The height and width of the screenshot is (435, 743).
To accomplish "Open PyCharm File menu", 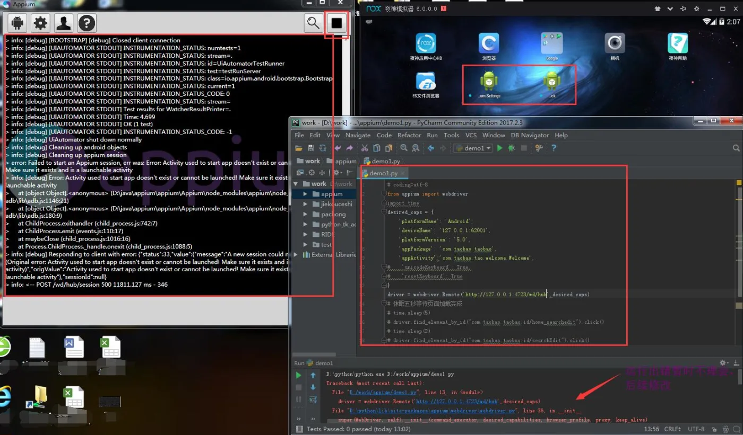I will [299, 135].
